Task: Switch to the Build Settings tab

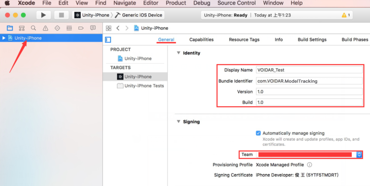Action: click(312, 39)
